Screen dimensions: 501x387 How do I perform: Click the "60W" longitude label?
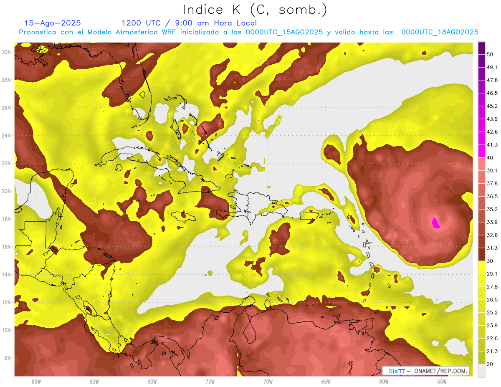[x=384, y=382]
